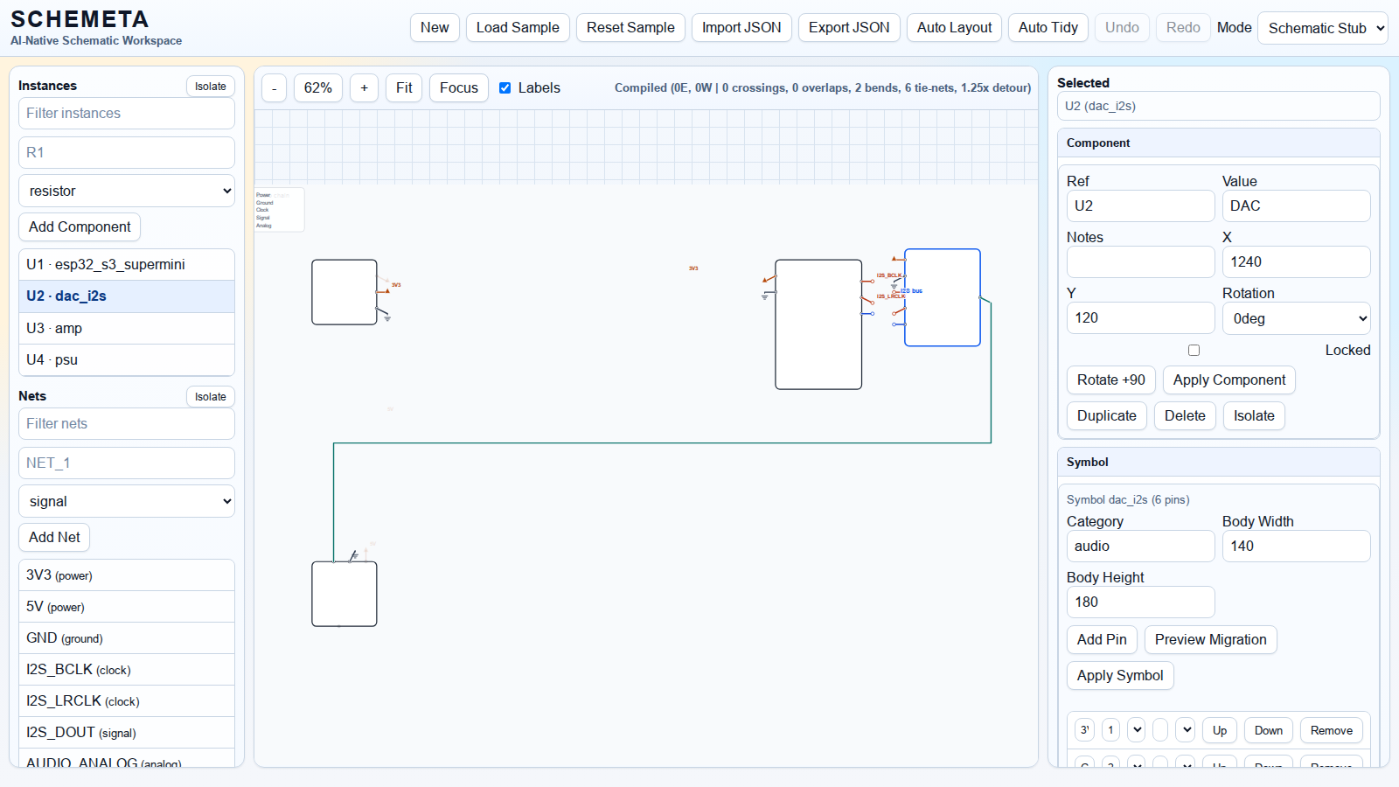Expand the Rotation 0deg dropdown
Image resolution: width=1399 pixels, height=787 pixels.
click(1296, 318)
